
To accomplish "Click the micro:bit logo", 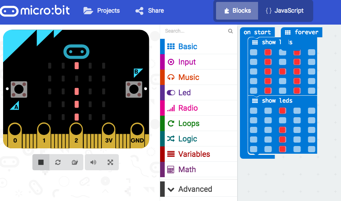I will (x=35, y=10).
